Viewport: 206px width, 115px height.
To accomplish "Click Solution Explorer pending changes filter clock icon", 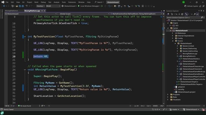I will click(x=172, y=14).
